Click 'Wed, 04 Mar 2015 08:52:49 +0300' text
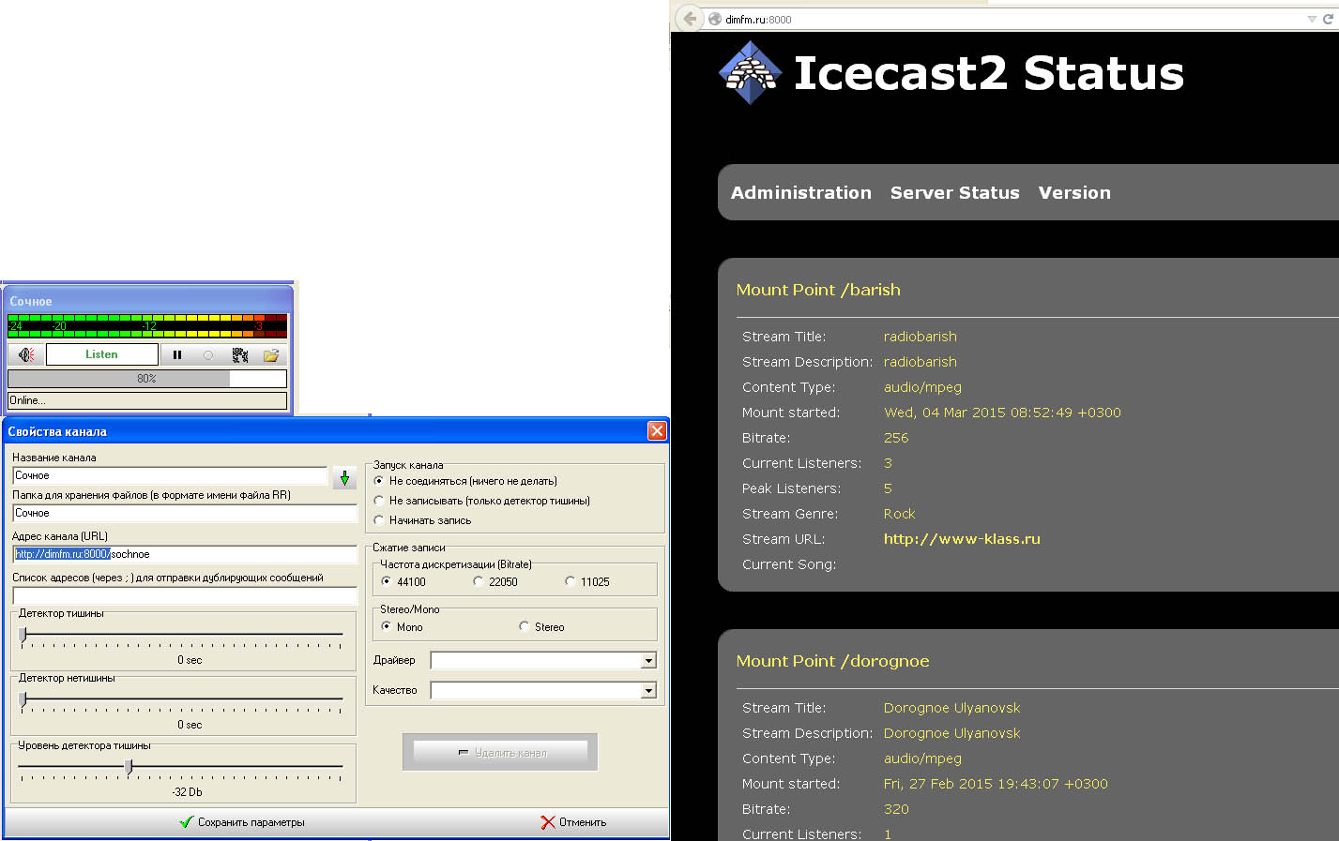 point(1002,413)
